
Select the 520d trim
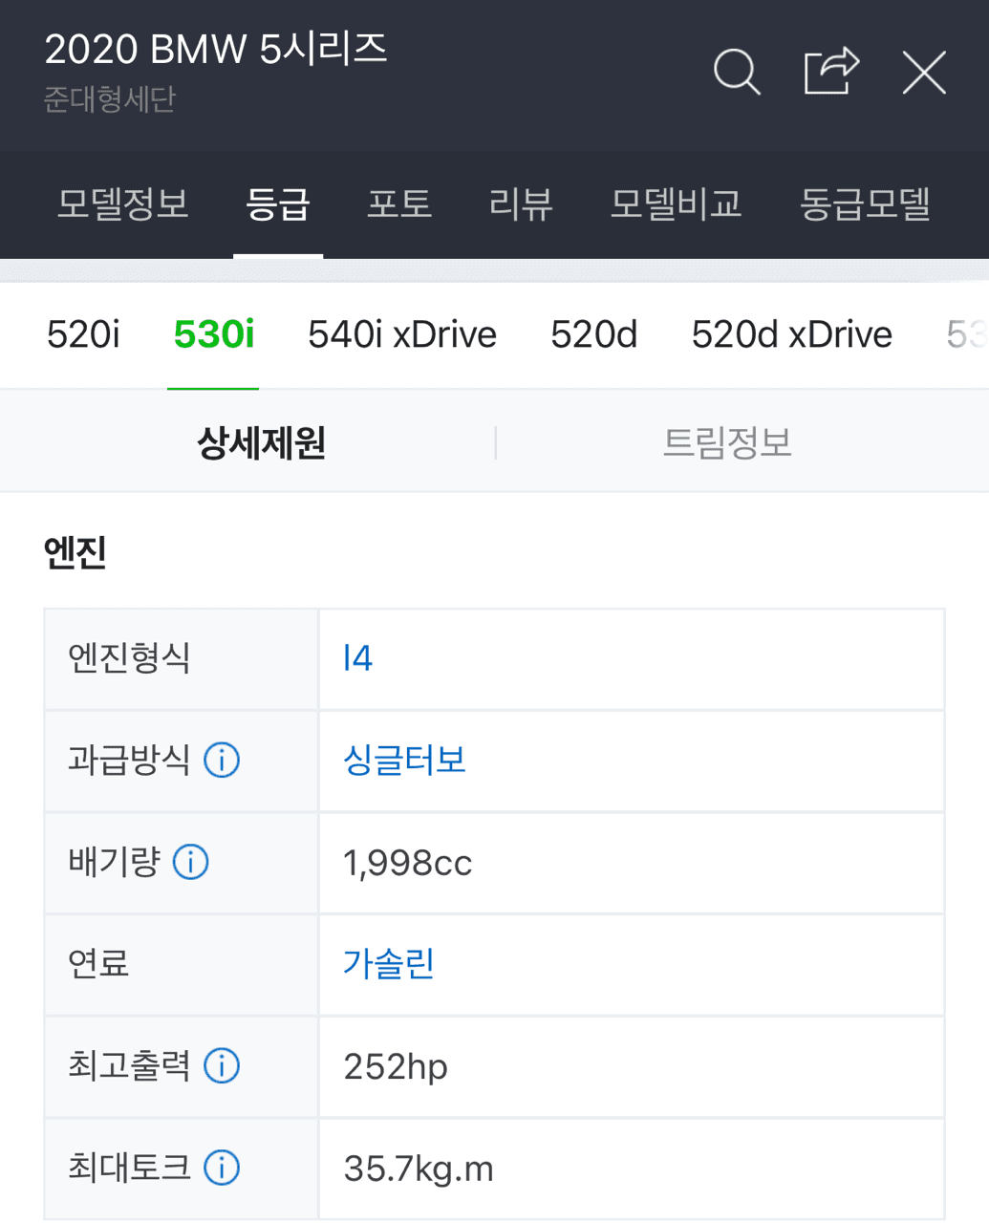click(593, 333)
